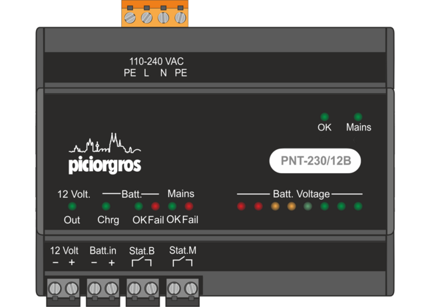The width and height of the screenshot is (426, 307).
Task: Click the 110-240 VAC label
Action: pos(156,61)
